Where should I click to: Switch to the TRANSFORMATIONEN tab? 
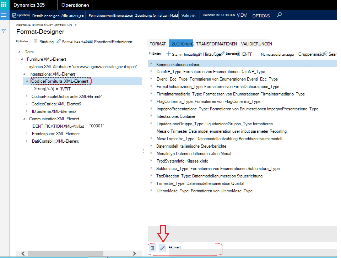point(216,44)
